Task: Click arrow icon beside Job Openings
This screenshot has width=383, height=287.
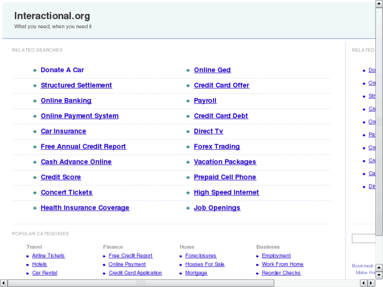Action: 188,209
